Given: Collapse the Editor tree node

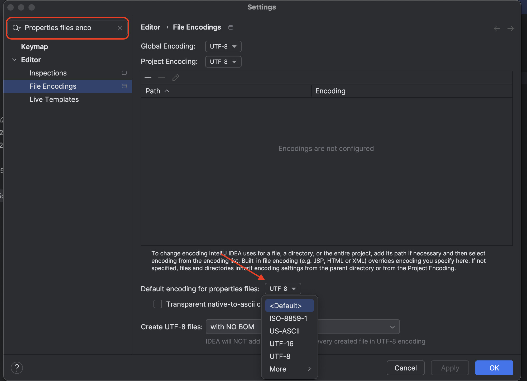Looking at the screenshot, I should pyautogui.click(x=15, y=60).
